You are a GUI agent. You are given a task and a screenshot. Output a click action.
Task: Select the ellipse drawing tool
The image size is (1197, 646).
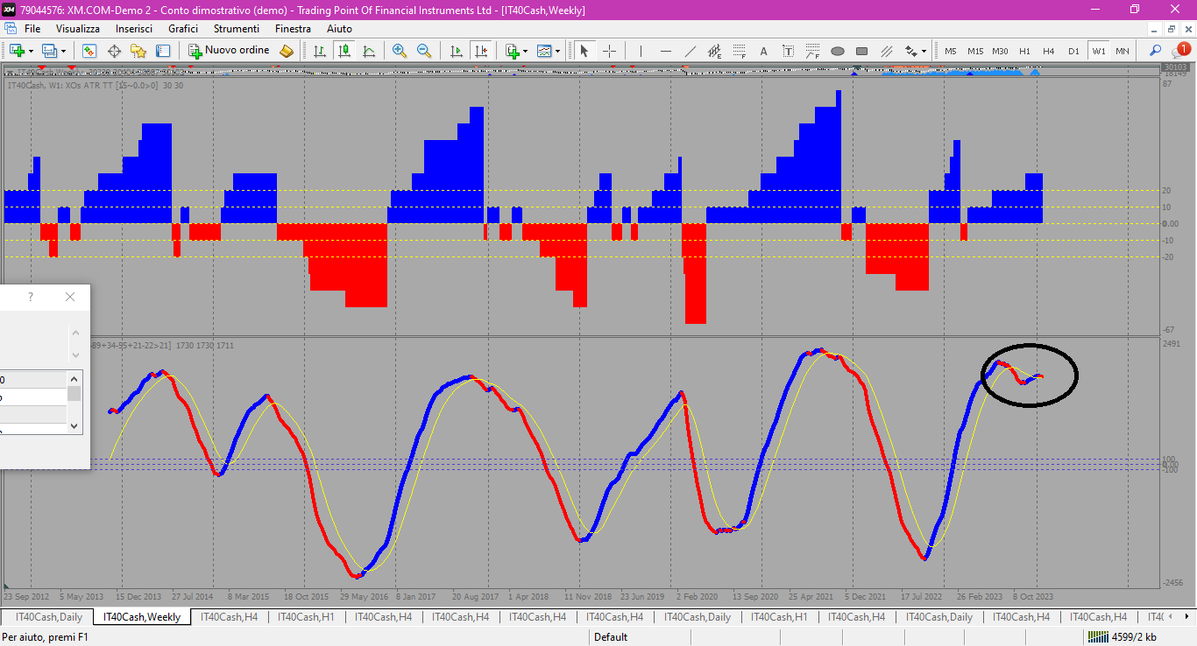(838, 51)
